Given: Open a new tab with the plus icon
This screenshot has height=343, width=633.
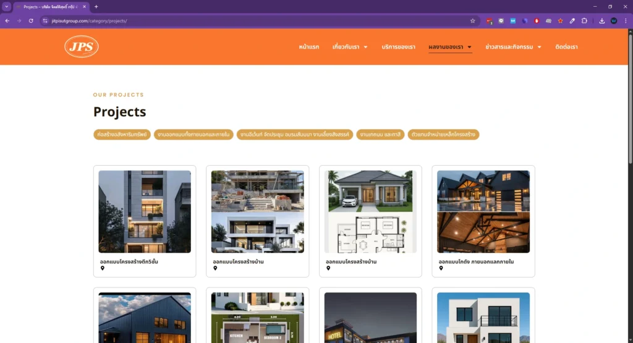Looking at the screenshot, I should (96, 6).
